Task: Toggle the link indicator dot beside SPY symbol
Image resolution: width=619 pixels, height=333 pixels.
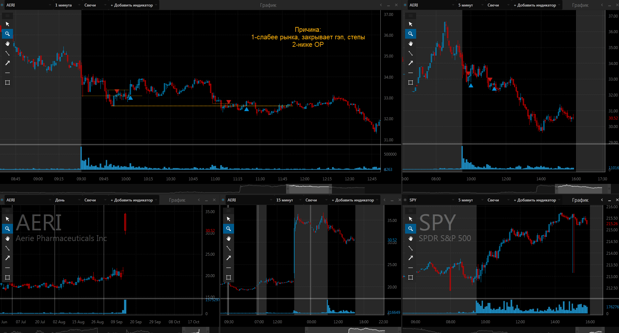Action: (x=405, y=200)
